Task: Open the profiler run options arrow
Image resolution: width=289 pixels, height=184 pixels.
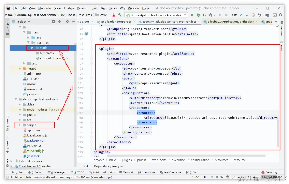Action: pyautogui.click(x=215, y=15)
